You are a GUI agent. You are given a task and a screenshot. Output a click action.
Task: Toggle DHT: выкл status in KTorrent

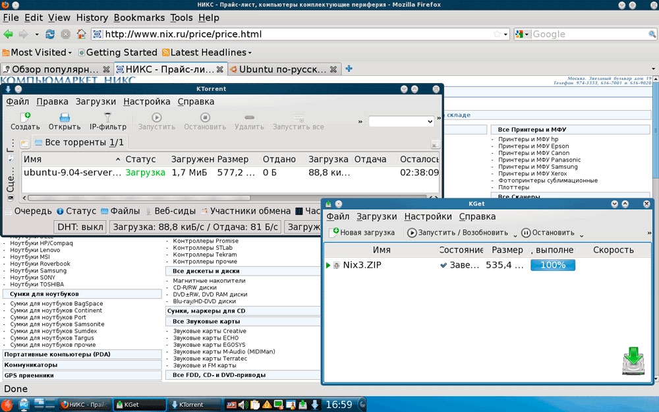(x=80, y=227)
